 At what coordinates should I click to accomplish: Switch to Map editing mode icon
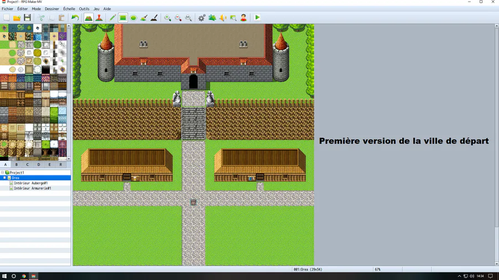pyautogui.click(x=89, y=18)
